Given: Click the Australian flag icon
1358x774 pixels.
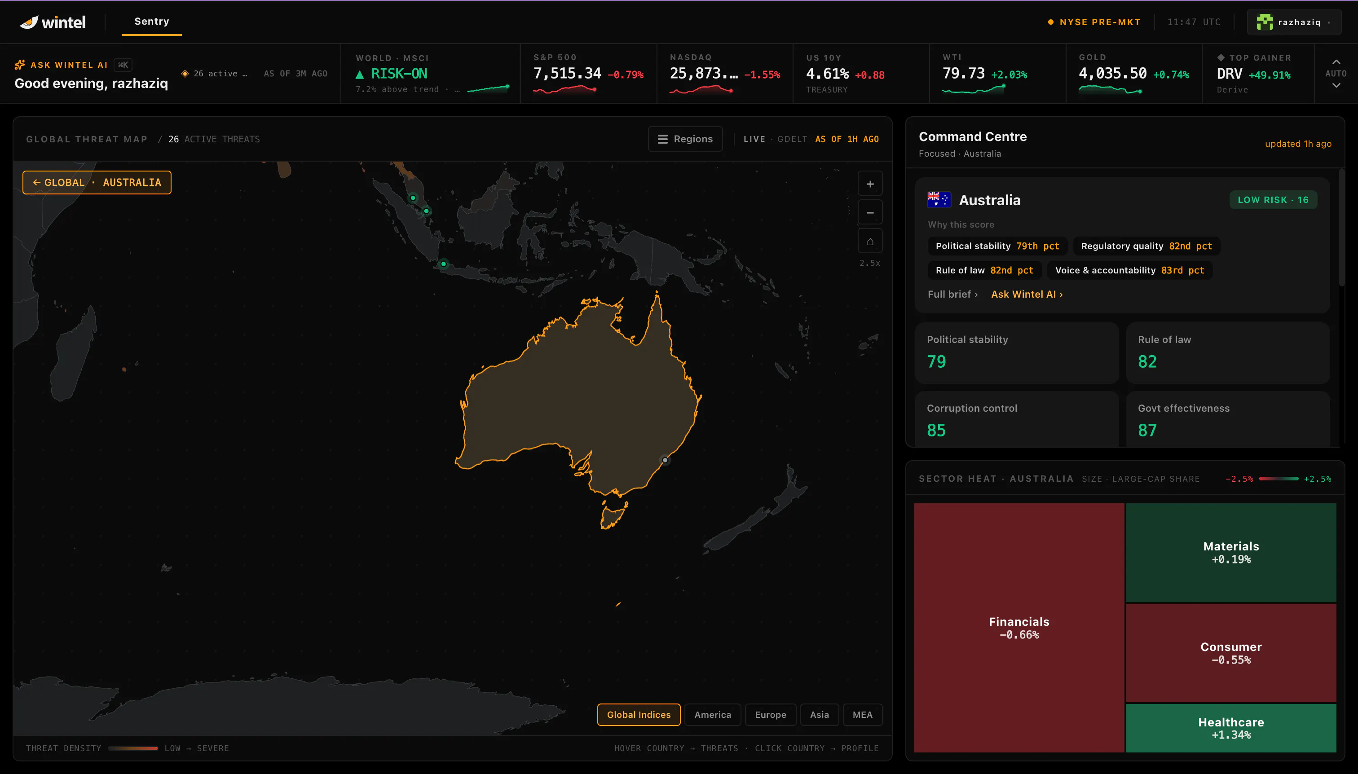Looking at the screenshot, I should point(939,200).
